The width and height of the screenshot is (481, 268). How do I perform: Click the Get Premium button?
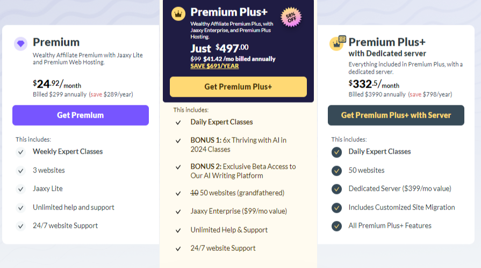(x=80, y=115)
